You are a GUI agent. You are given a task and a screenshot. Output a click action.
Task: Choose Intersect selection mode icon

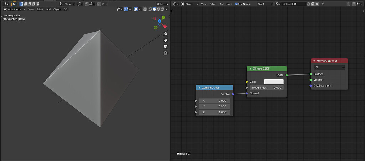click(37, 4)
